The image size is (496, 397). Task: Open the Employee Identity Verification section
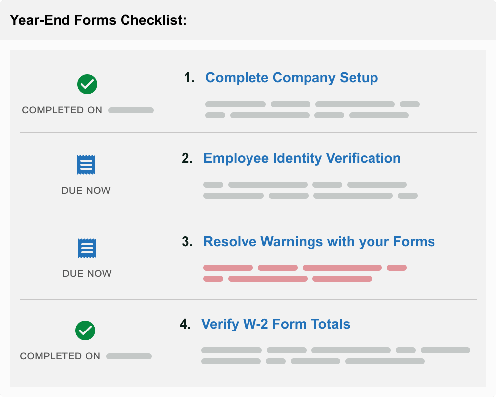[302, 158]
